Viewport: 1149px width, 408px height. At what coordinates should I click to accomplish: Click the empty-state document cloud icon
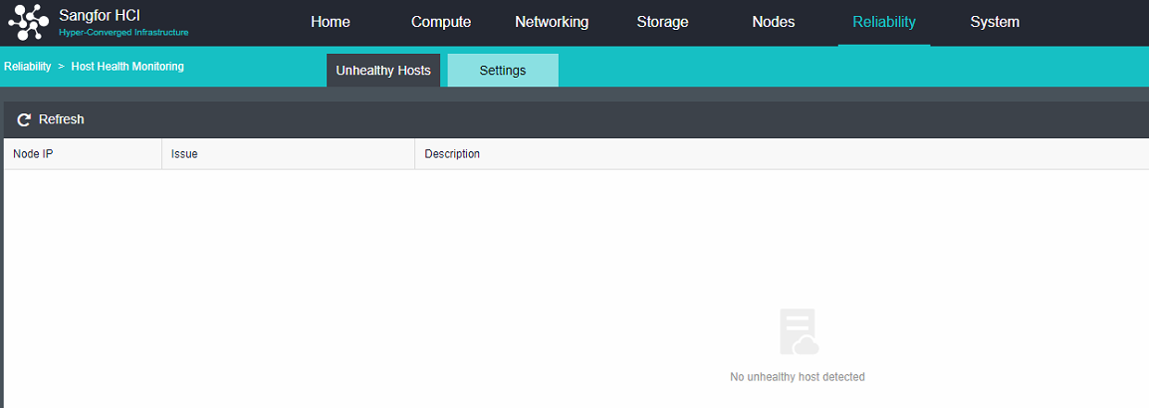click(798, 332)
